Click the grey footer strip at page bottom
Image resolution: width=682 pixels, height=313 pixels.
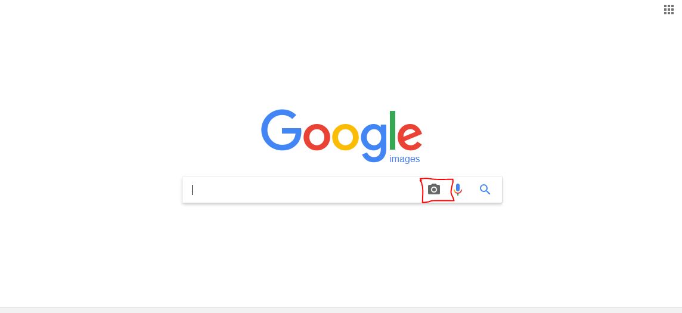tap(341, 310)
